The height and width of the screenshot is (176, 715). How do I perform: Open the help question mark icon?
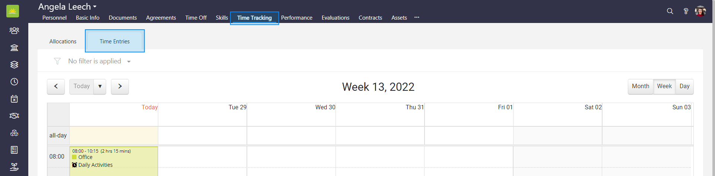(x=686, y=11)
